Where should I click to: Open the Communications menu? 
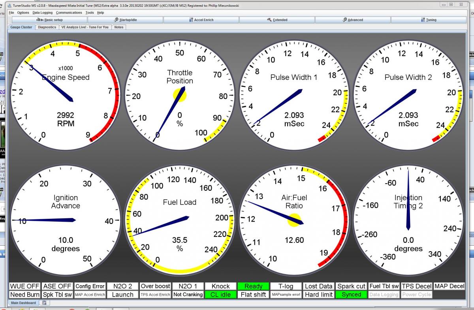[x=69, y=13]
